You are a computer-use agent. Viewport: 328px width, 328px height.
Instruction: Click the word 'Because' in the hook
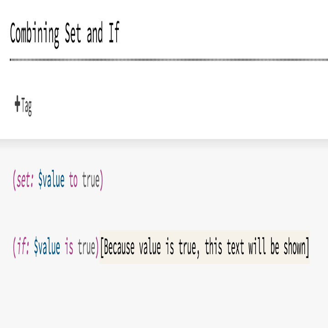119,247
